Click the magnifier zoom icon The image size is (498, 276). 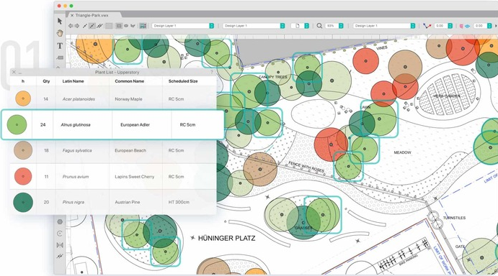[319, 26]
